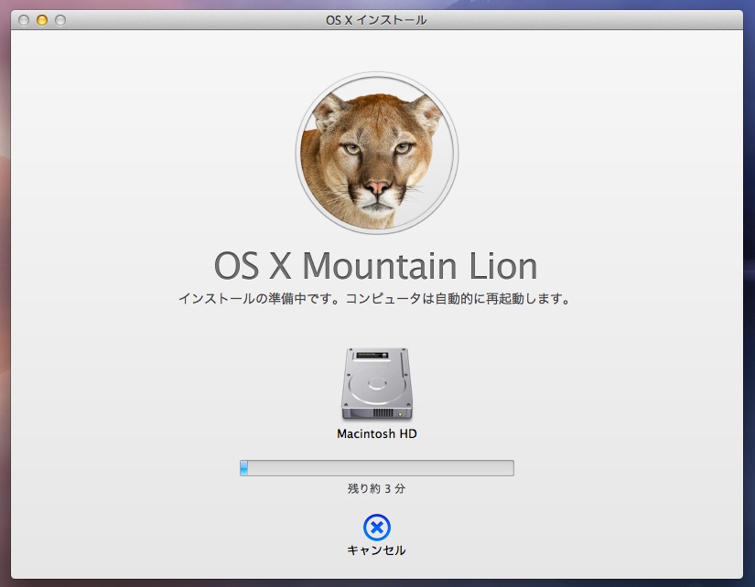Minimize the OS X installer window
The height and width of the screenshot is (587, 755).
[x=42, y=20]
